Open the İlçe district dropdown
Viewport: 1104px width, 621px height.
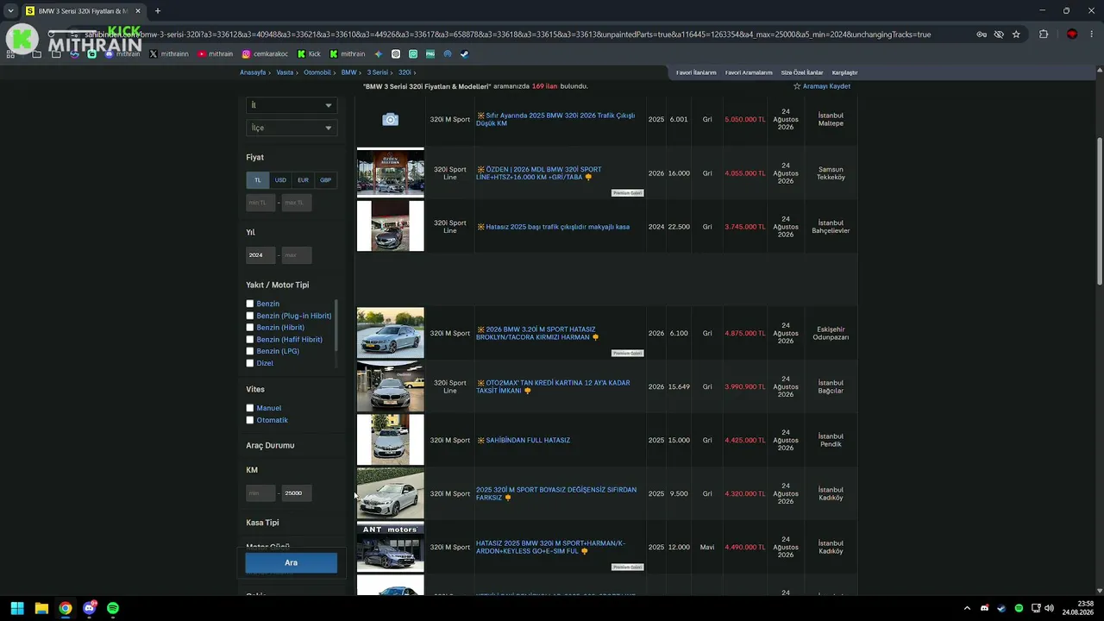pyautogui.click(x=291, y=128)
